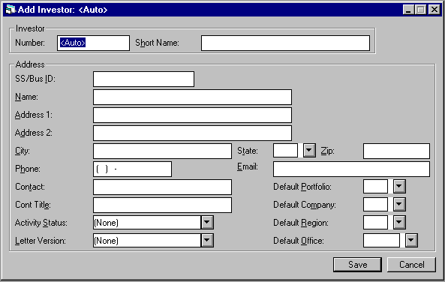The height and width of the screenshot is (282, 445).
Task: Click the Phone number field
Action: click(x=132, y=169)
